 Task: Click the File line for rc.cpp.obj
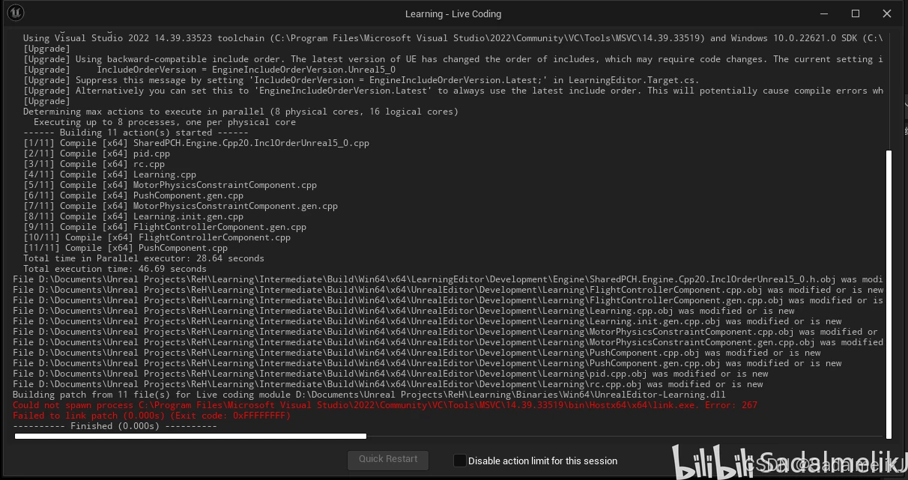388,384
